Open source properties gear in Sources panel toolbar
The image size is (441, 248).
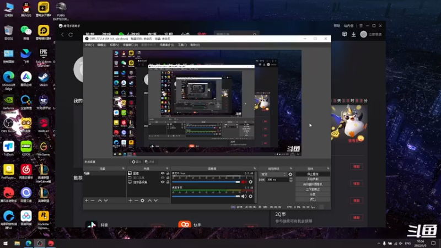point(143,201)
